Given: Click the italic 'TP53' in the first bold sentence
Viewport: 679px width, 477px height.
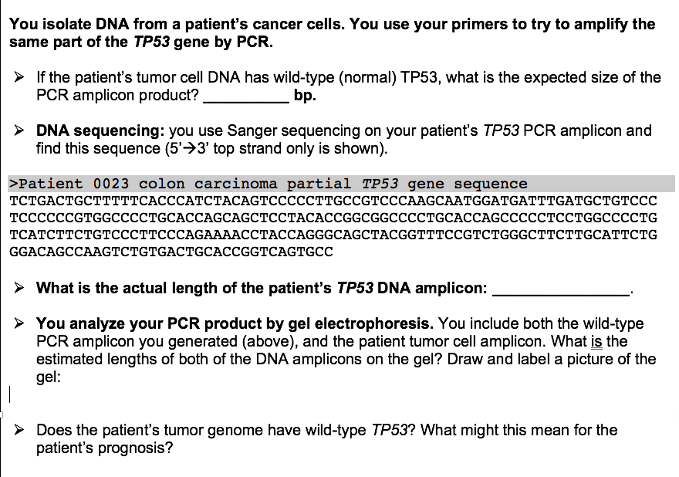Looking at the screenshot, I should [x=151, y=42].
